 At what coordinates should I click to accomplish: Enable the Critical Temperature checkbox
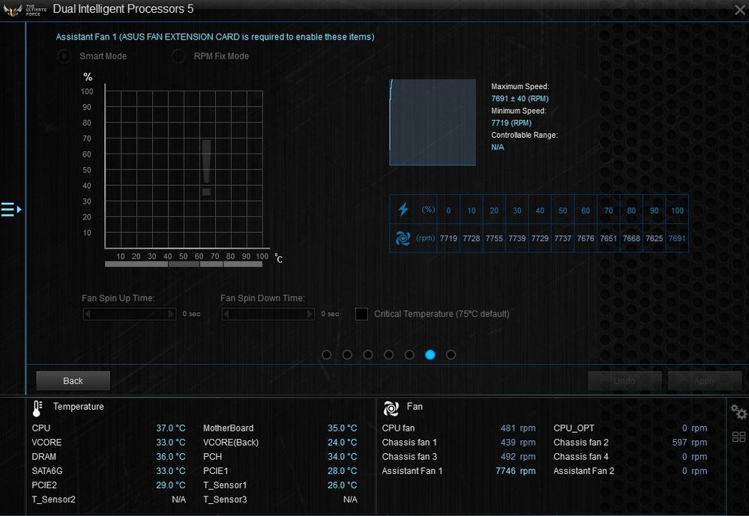click(361, 314)
